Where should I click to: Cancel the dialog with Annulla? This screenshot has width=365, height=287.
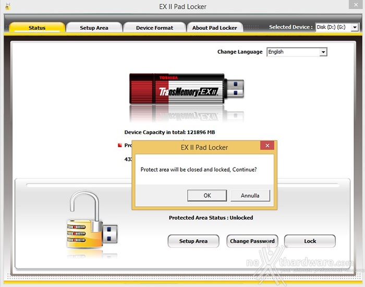[x=250, y=196]
